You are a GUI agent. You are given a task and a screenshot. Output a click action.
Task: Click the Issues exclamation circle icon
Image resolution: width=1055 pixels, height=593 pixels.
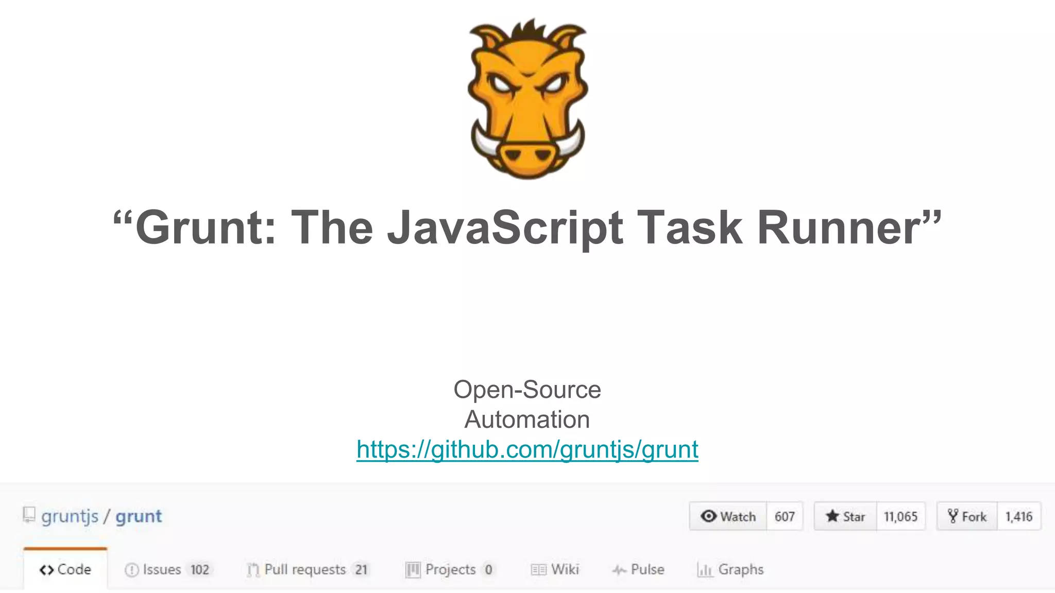tap(131, 570)
